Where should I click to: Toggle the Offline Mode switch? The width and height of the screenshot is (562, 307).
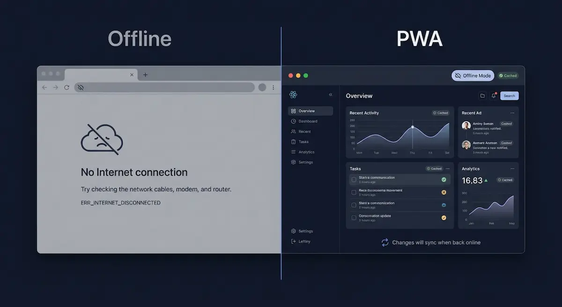(473, 75)
